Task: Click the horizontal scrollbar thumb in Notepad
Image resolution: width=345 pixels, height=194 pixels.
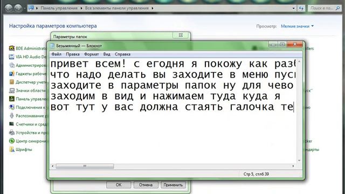Action: point(85,166)
